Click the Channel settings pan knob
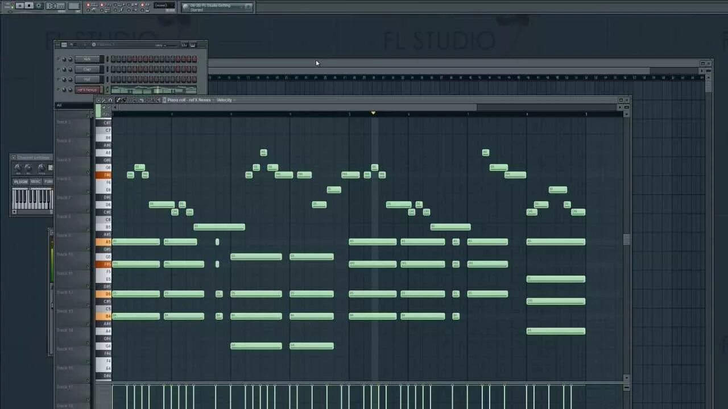The width and height of the screenshot is (728, 409). [17, 167]
